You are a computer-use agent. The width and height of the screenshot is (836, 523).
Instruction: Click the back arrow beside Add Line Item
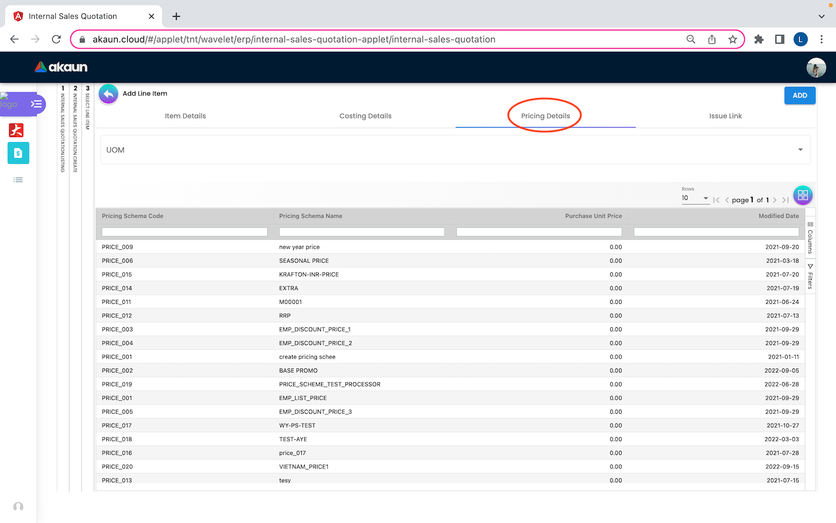109,94
